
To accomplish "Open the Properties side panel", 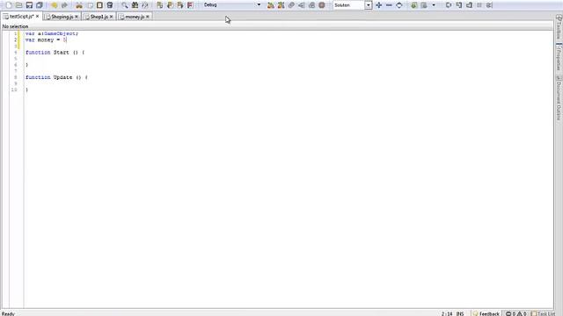I will tap(559, 57).
